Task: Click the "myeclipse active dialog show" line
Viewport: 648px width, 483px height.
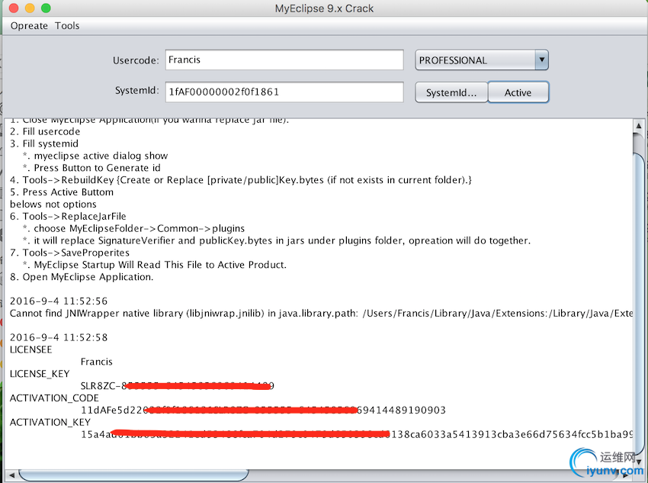Action: (95, 156)
